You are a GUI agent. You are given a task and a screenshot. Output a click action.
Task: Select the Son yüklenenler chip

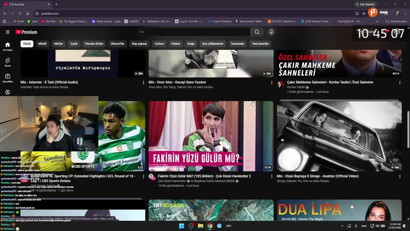coord(213,44)
